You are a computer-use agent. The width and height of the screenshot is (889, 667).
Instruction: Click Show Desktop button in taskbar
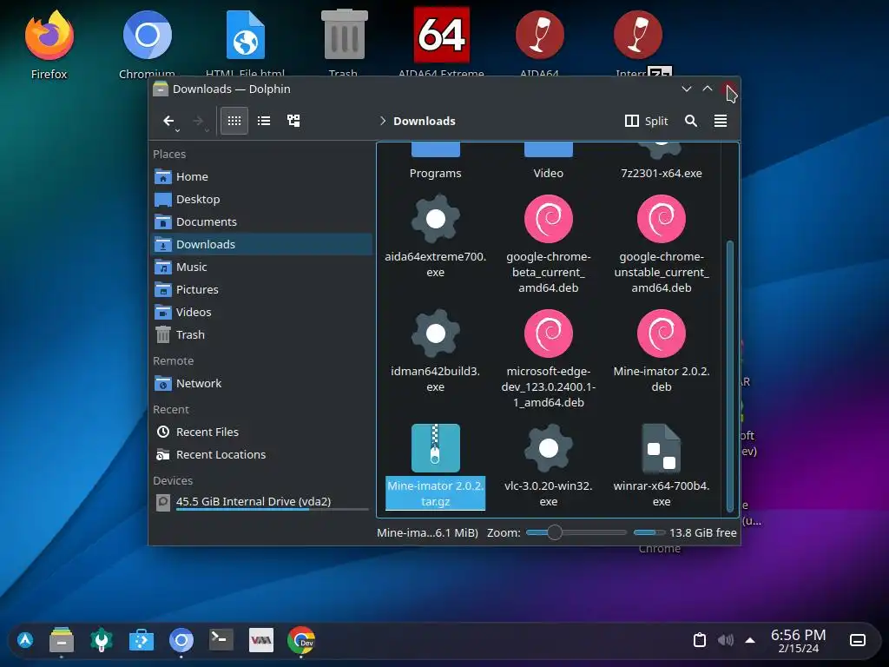[x=857, y=640]
